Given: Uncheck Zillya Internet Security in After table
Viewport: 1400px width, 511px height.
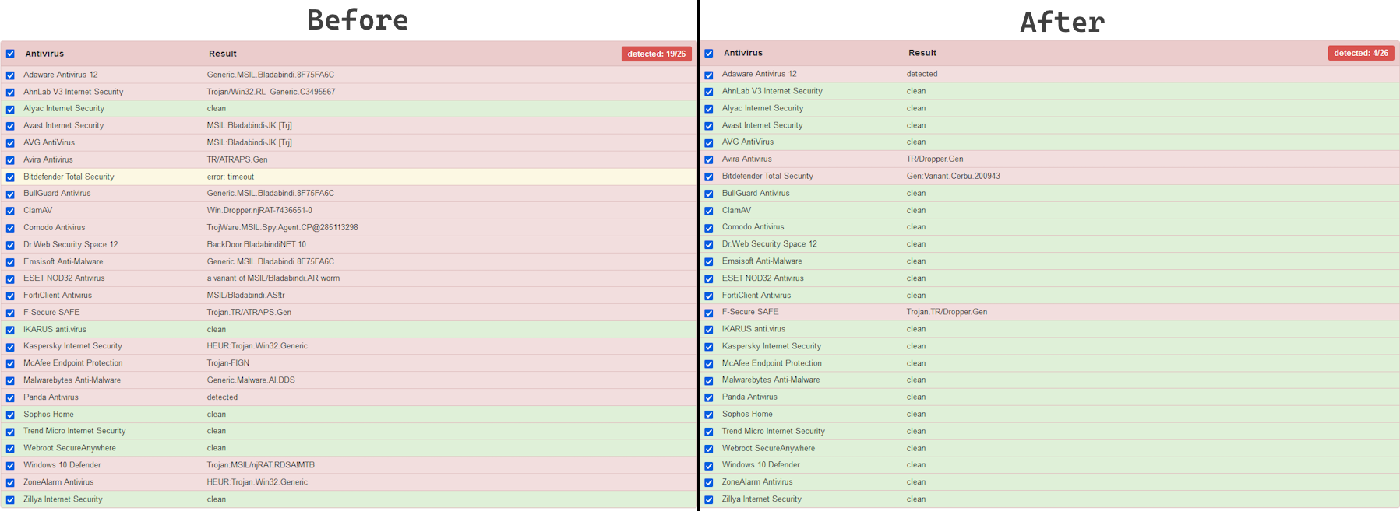Looking at the screenshot, I should point(709,500).
